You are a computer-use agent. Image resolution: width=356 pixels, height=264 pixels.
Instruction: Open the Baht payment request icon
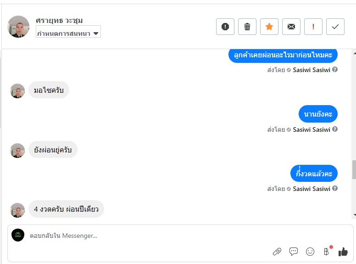(x=326, y=252)
